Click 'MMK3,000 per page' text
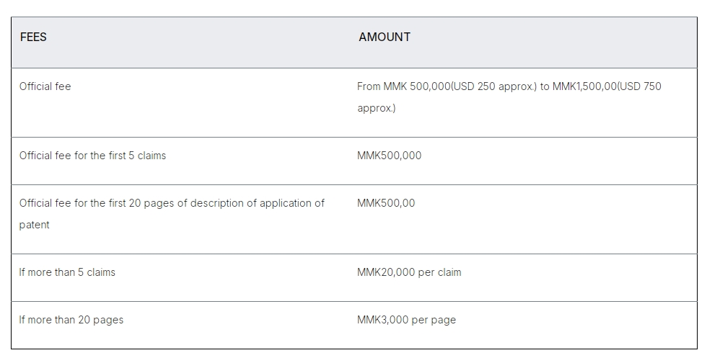 tap(406, 320)
